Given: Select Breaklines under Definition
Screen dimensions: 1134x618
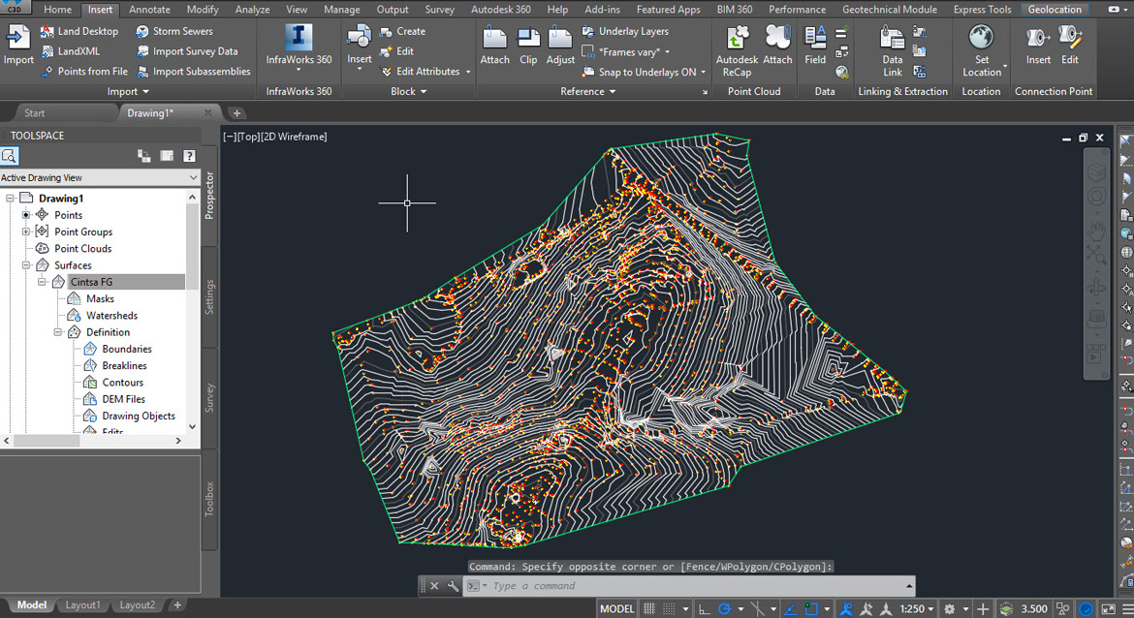Looking at the screenshot, I should point(124,366).
